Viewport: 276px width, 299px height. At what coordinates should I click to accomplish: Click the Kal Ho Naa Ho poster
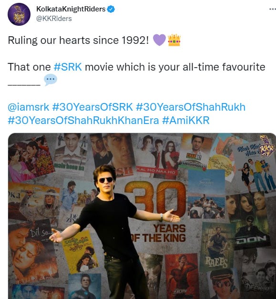tap(158, 156)
